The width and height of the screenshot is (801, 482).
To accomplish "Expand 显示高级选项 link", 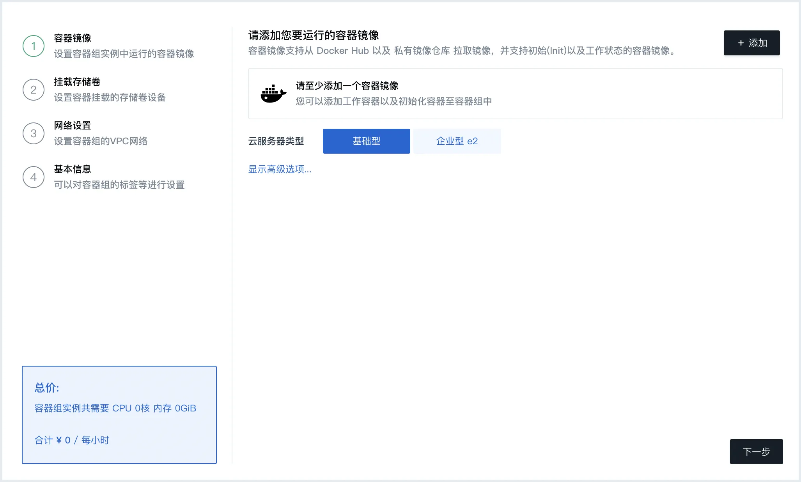I will (x=280, y=169).
